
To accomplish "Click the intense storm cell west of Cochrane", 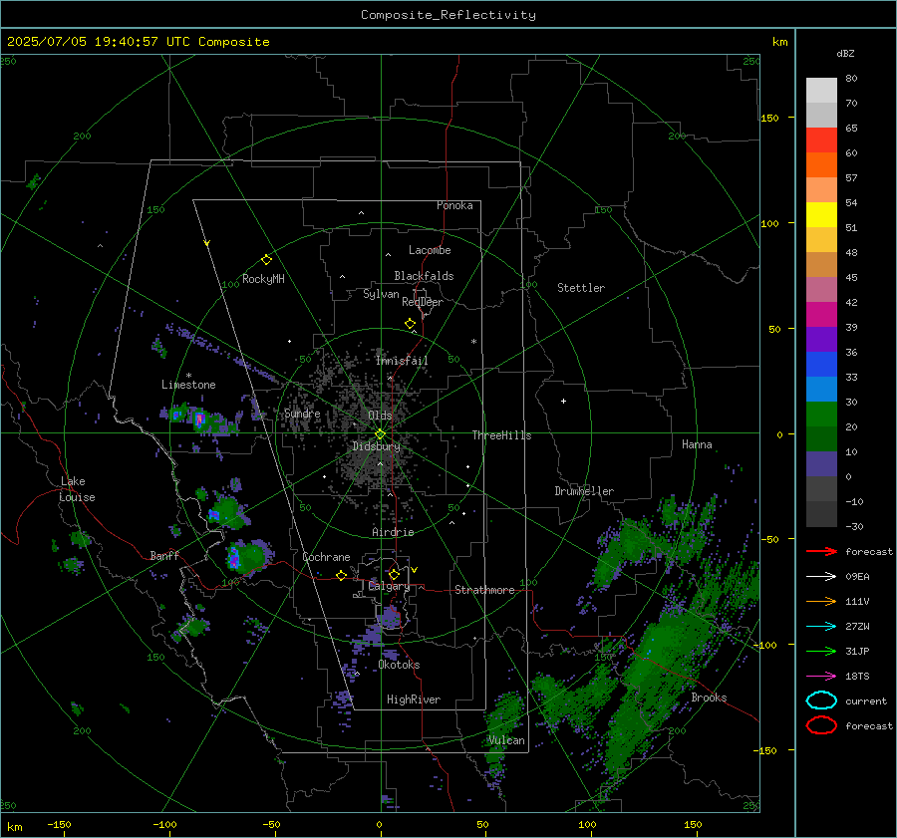I will coord(248,557).
